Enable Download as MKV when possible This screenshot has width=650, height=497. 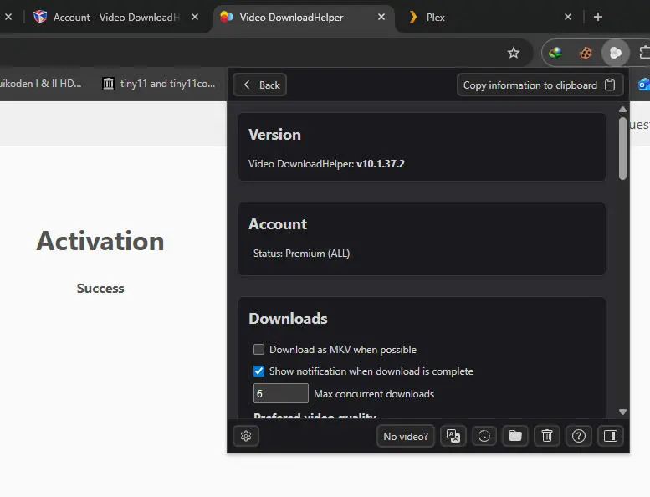click(x=258, y=350)
